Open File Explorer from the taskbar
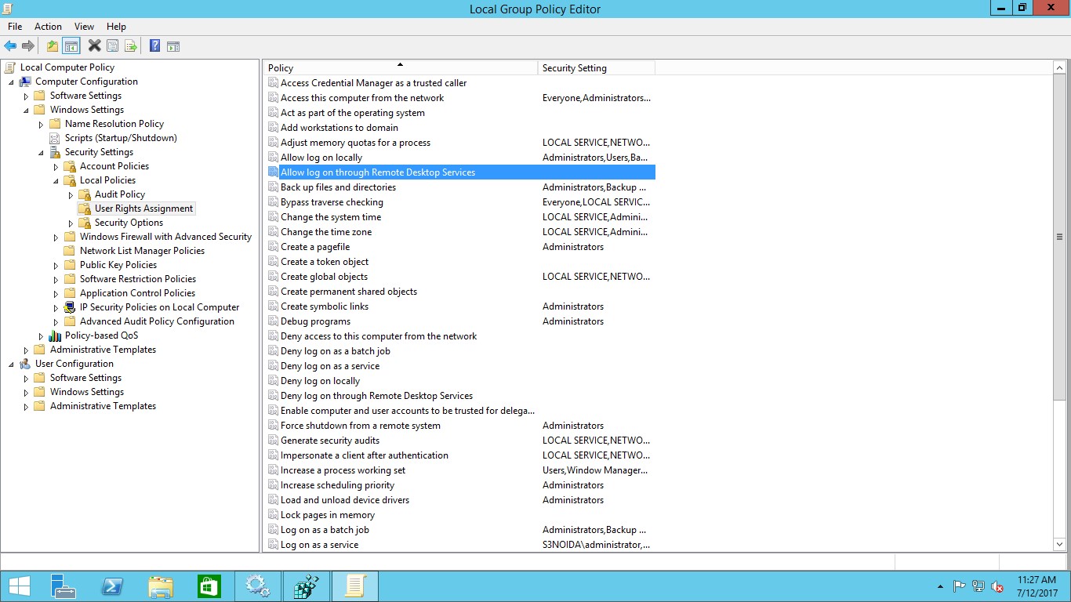 pos(161,586)
